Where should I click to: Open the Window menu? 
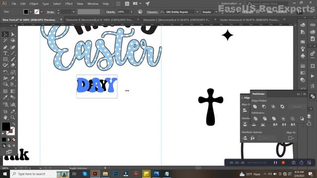[93, 3]
